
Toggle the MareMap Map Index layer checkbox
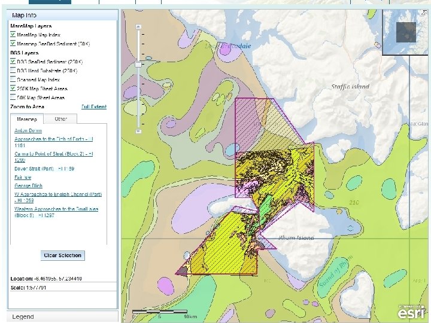(x=13, y=34)
